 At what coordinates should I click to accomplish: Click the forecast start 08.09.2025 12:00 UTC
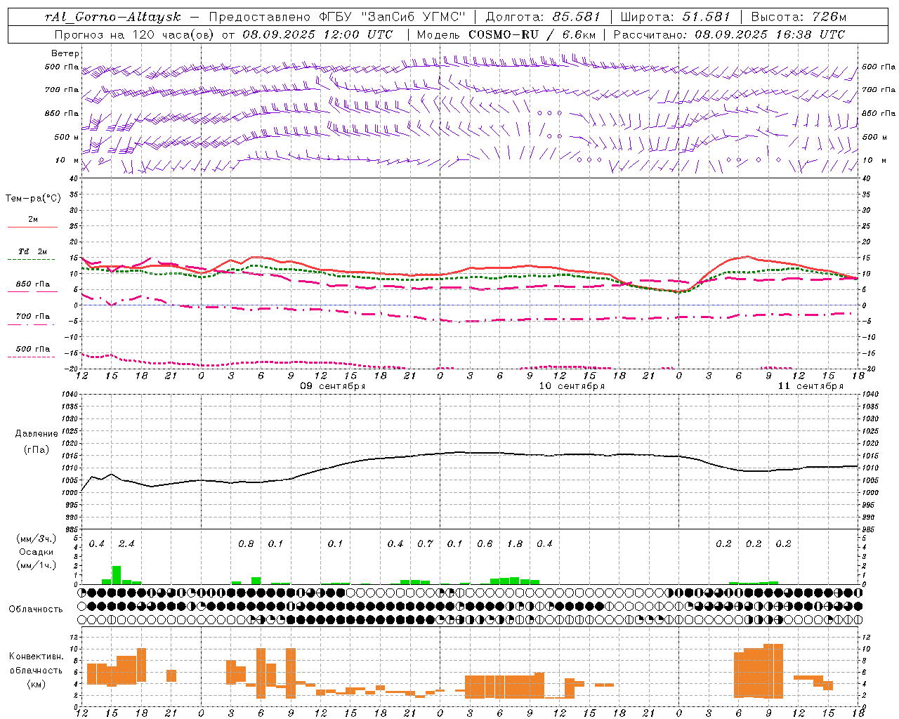[317, 34]
